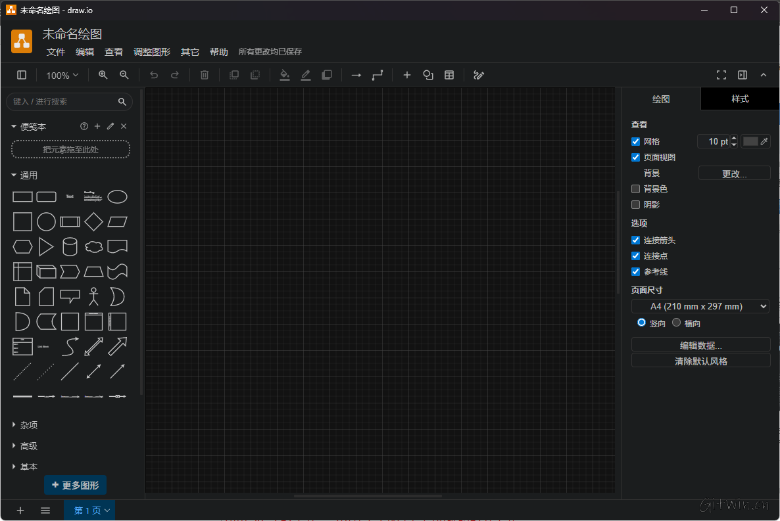Image resolution: width=780 pixels, height=521 pixels.
Task: Click the zoom in magnifier icon
Action: pos(103,75)
